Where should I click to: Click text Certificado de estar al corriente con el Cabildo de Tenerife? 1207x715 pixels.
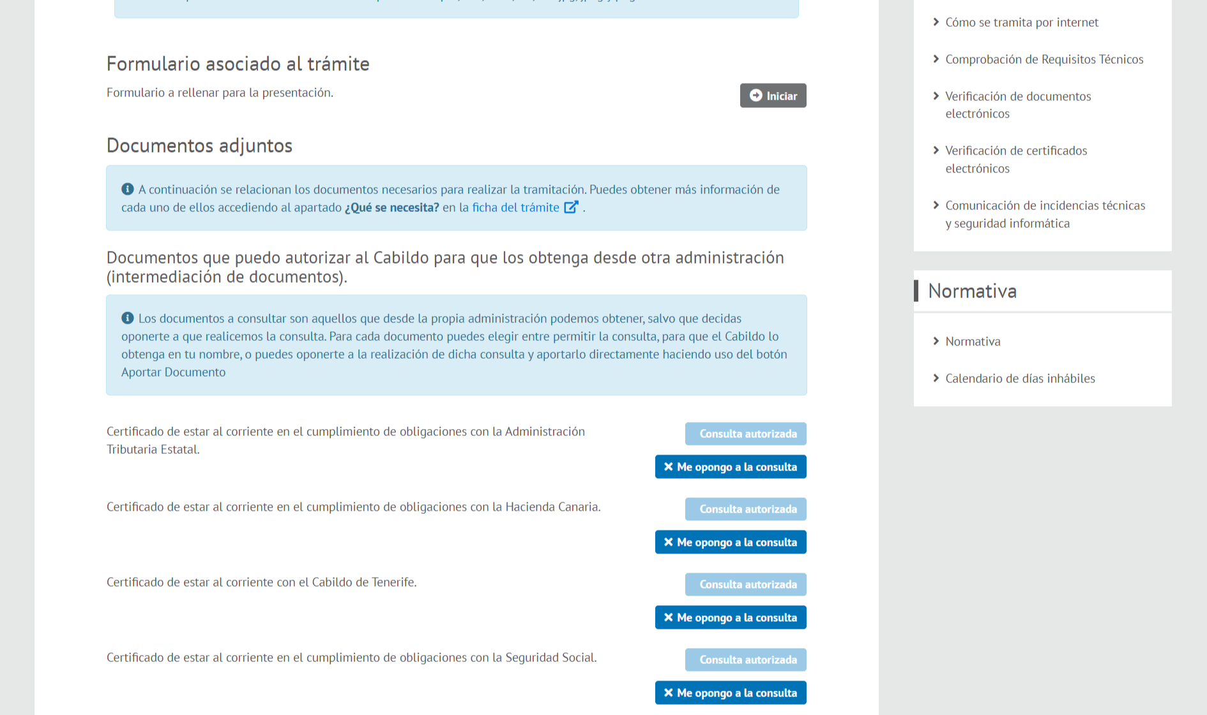(x=261, y=582)
